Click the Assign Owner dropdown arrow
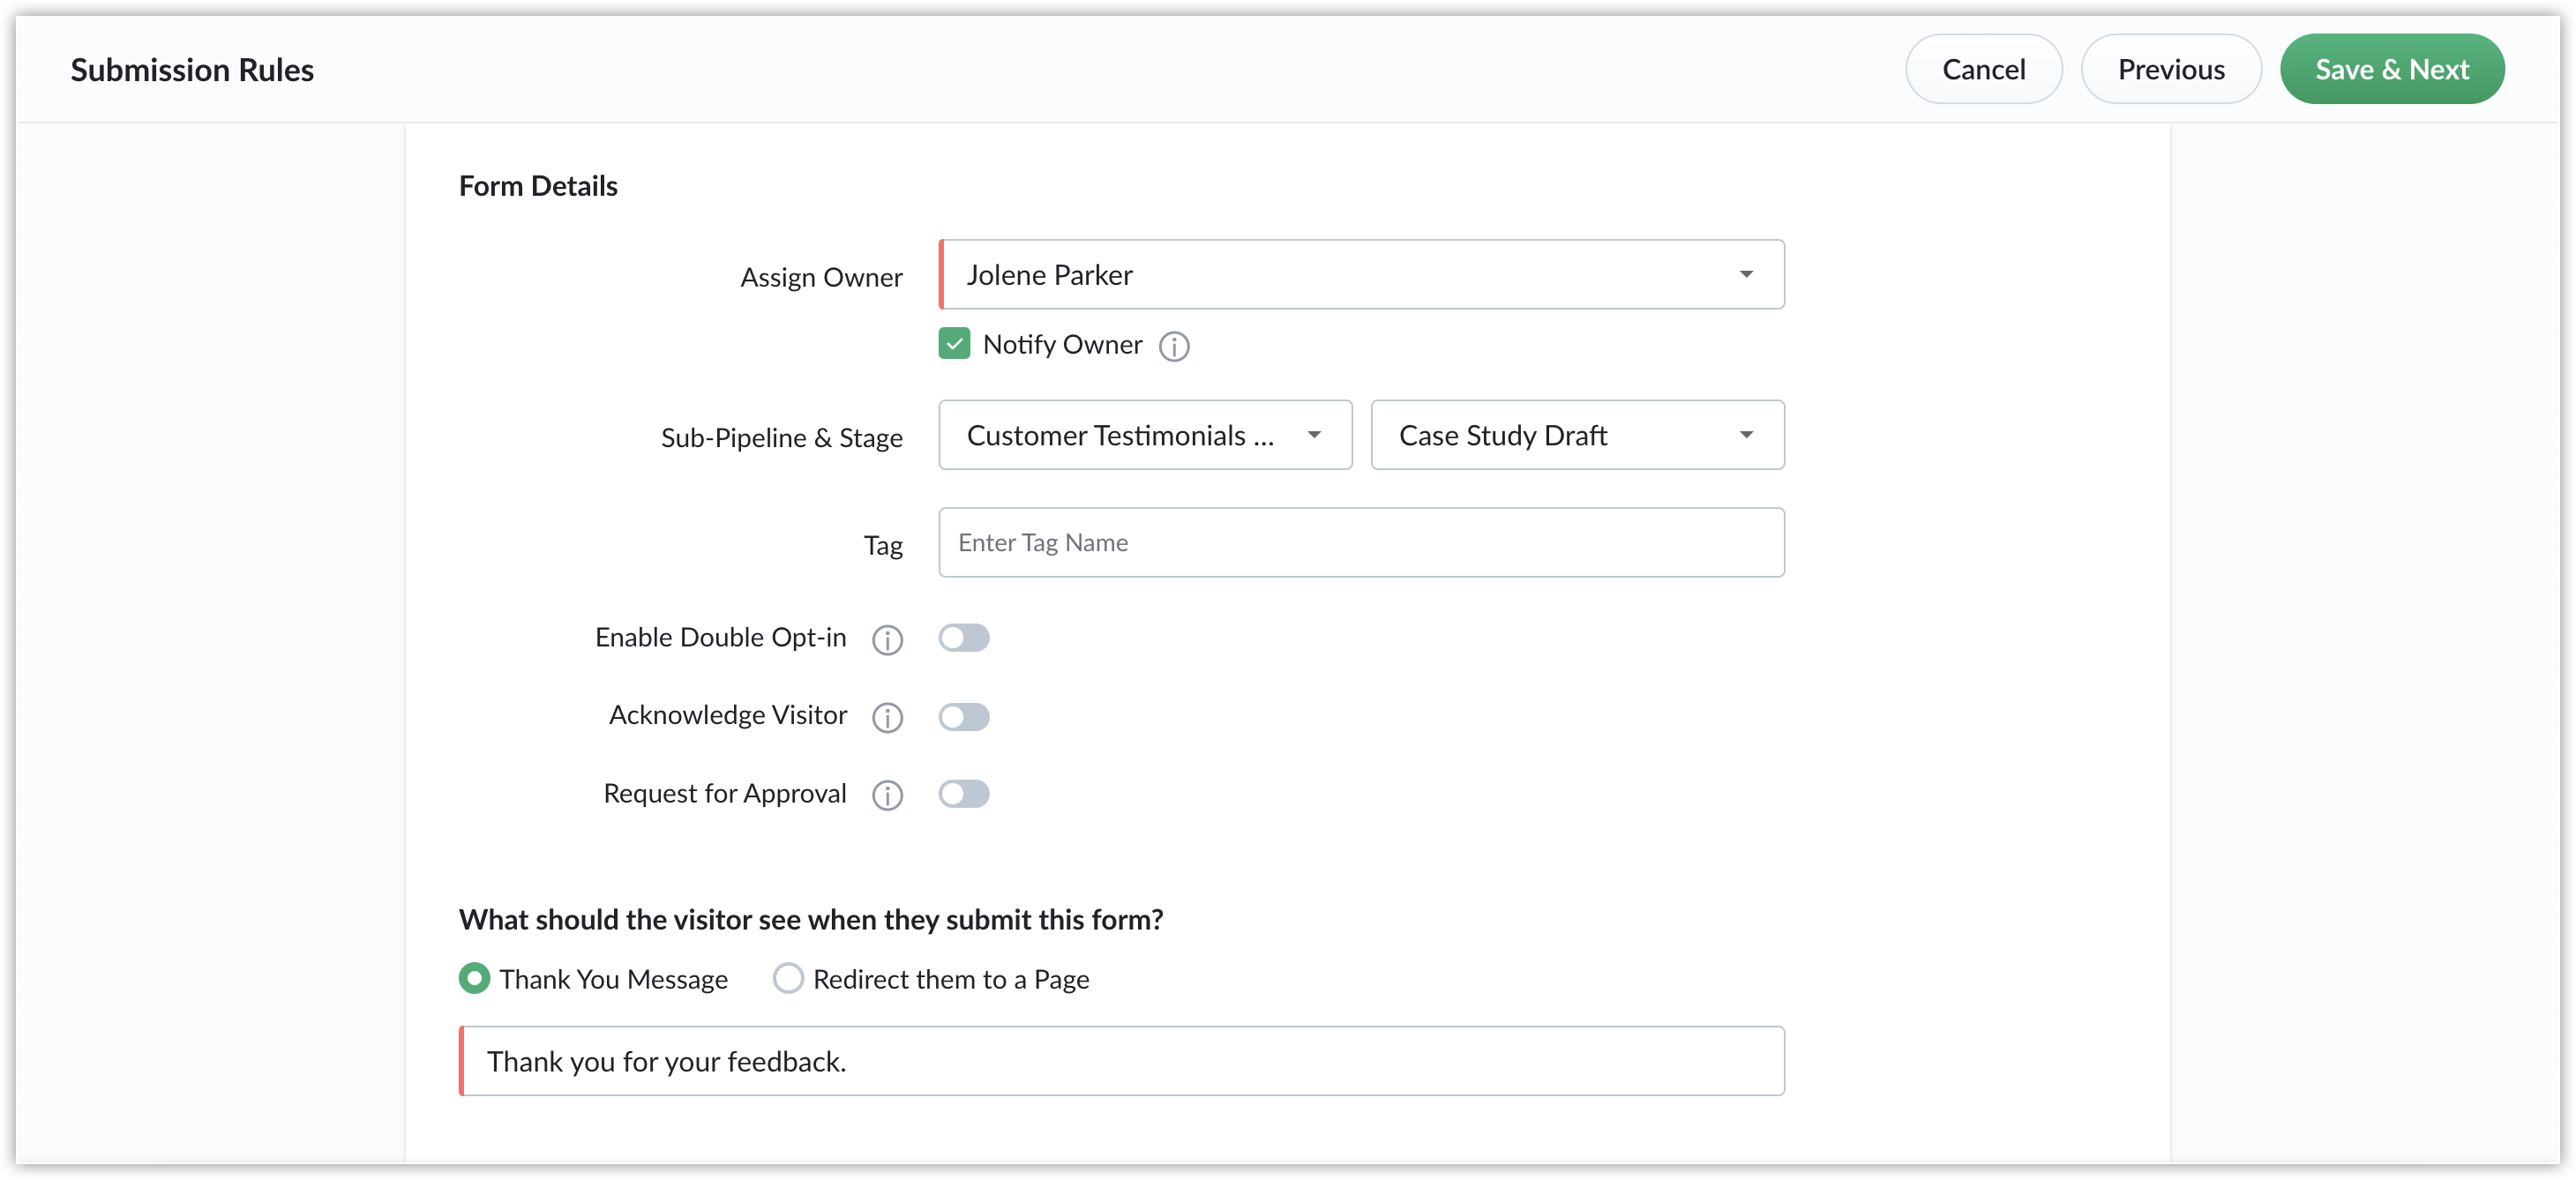The height and width of the screenshot is (1180, 2576). click(x=1746, y=275)
